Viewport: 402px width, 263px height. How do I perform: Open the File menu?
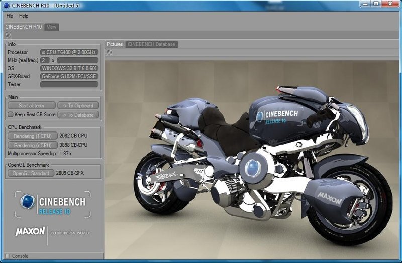[10, 16]
